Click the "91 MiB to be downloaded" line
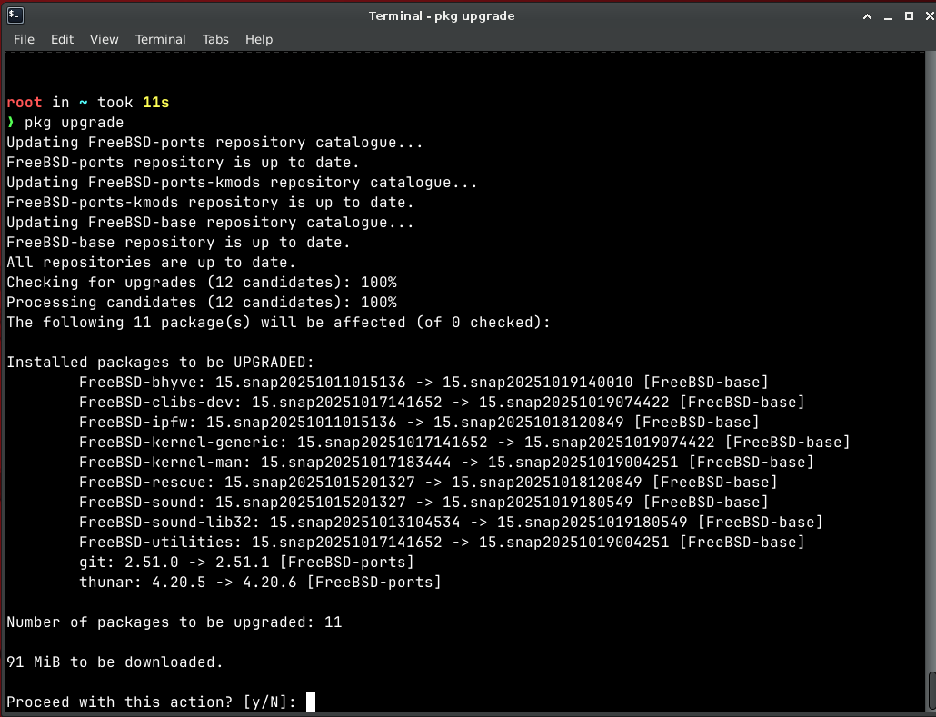 pos(115,662)
